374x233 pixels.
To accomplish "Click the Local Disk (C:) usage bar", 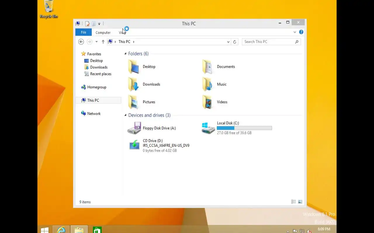I will coord(244,128).
